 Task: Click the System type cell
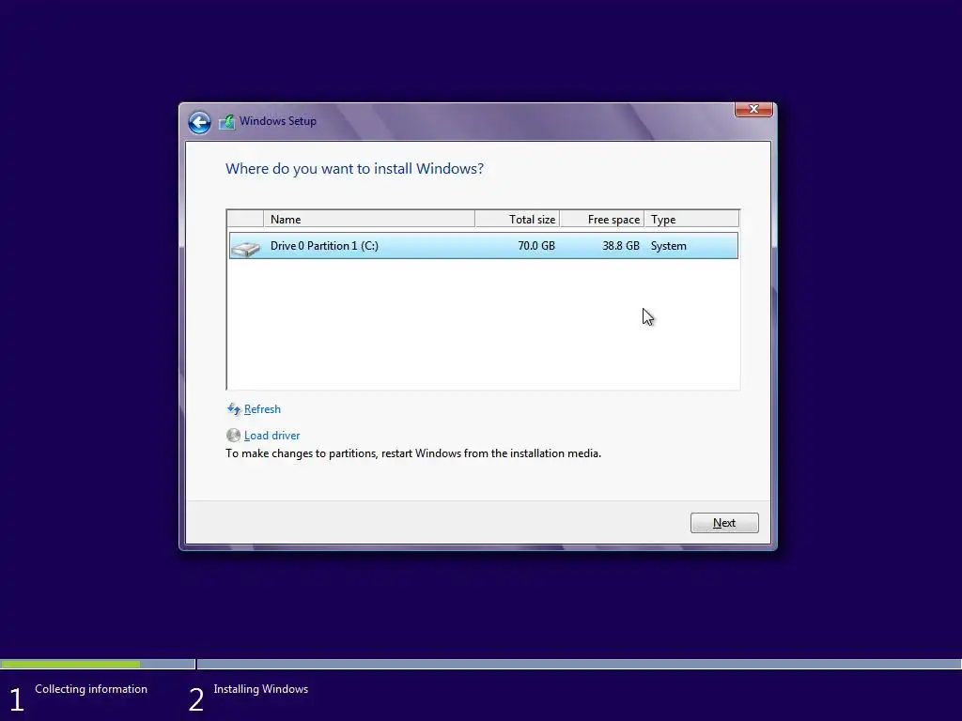click(x=668, y=246)
